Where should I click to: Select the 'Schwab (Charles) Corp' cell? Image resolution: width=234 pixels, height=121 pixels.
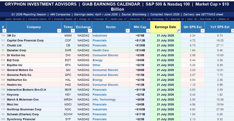click(34, 115)
